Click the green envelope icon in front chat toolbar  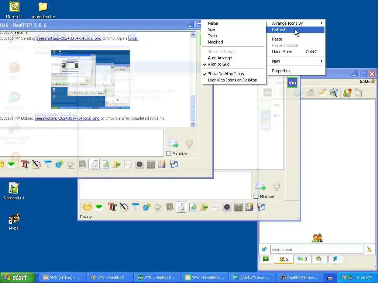pos(99,207)
